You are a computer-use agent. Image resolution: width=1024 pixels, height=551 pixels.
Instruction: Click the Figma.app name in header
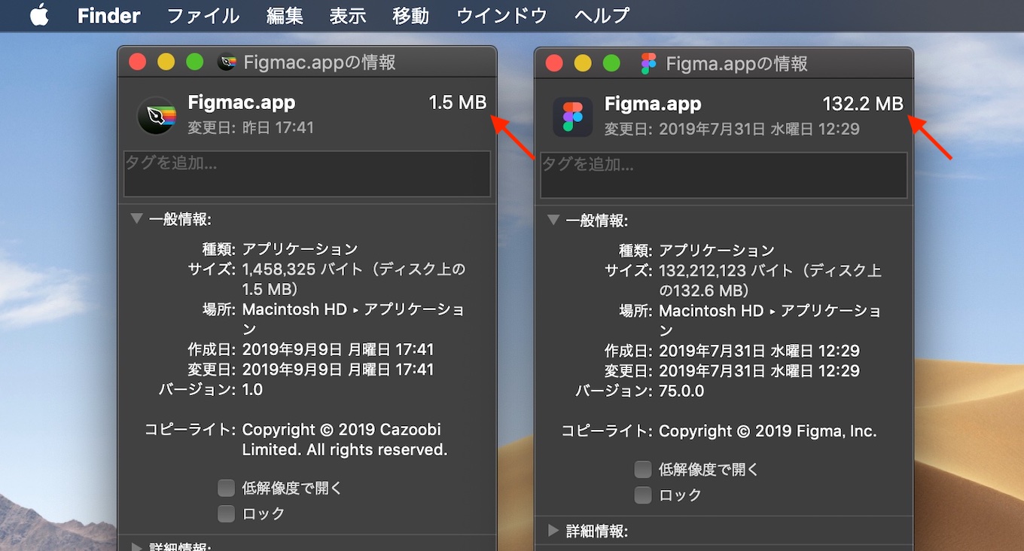653,104
